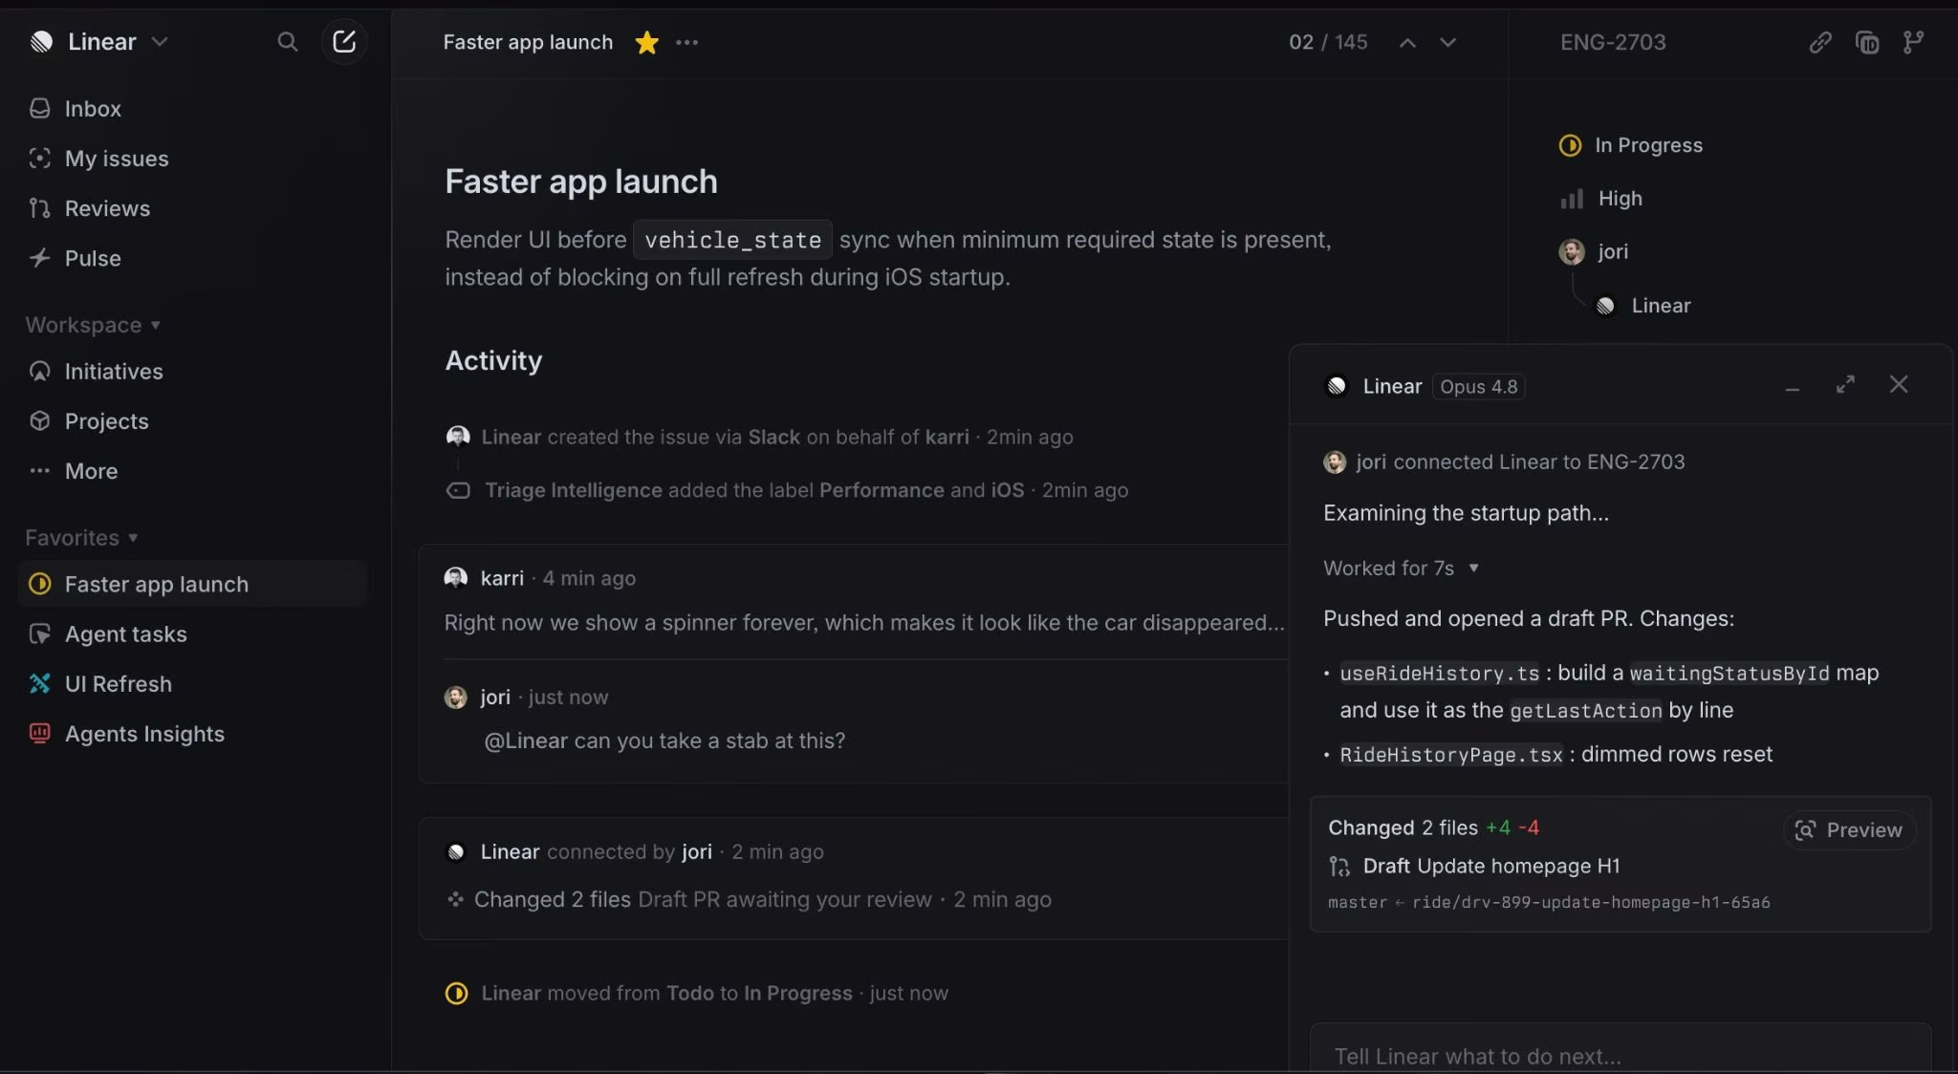Click the ENG-2703 issue ID
The height and width of the screenshot is (1074, 1958).
pos(1613,42)
